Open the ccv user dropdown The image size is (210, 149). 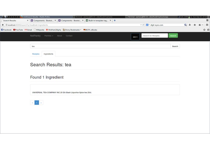coord(135,37)
